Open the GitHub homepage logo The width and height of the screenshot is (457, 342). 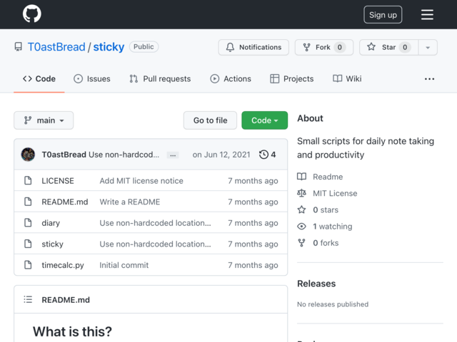point(31,14)
